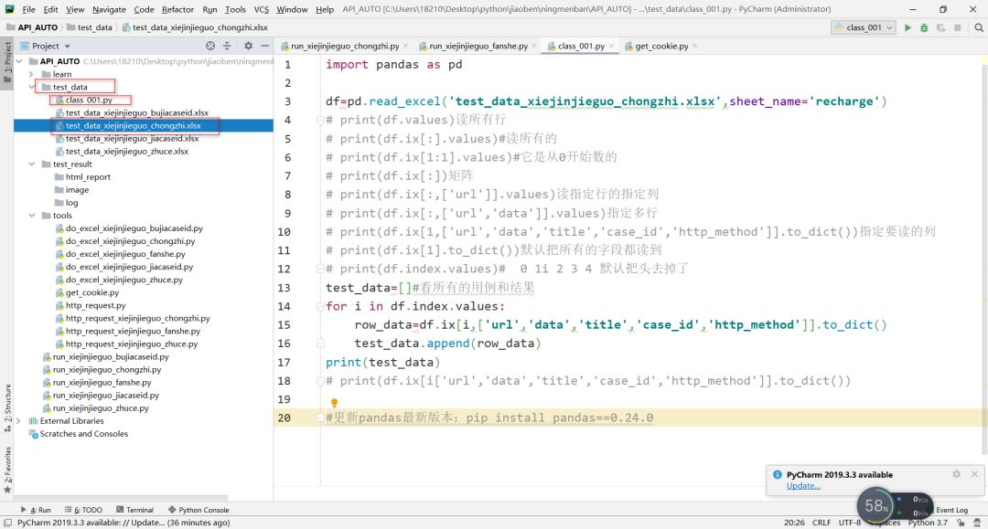The height and width of the screenshot is (529, 988).
Task: Collapse the test_result folder
Action: (31, 164)
